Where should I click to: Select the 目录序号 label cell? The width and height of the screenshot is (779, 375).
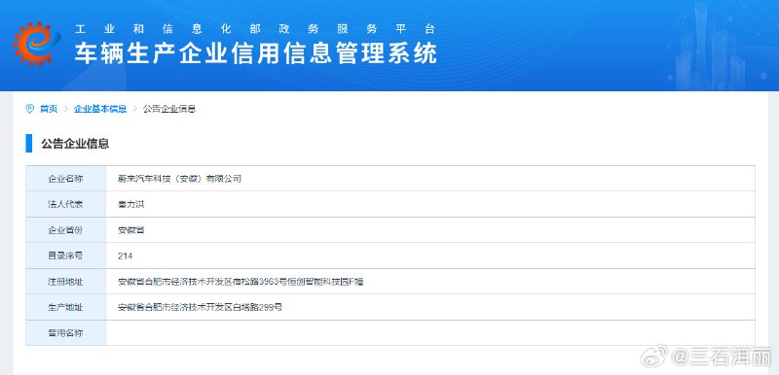(x=65, y=256)
